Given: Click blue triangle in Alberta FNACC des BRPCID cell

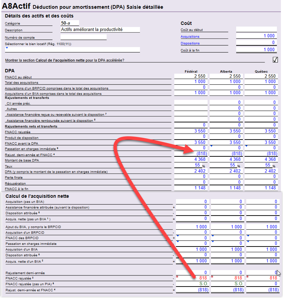Looking at the screenshot, I should pos(212,236).
